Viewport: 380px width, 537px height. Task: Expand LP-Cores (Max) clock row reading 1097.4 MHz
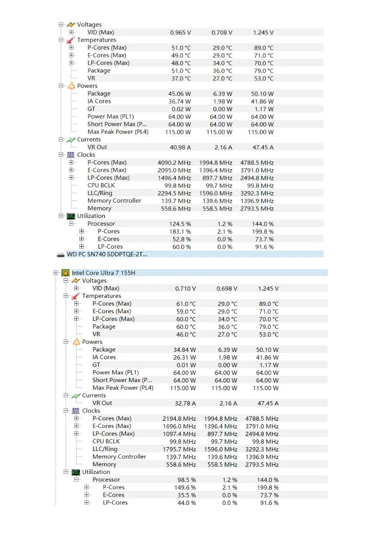point(77,433)
